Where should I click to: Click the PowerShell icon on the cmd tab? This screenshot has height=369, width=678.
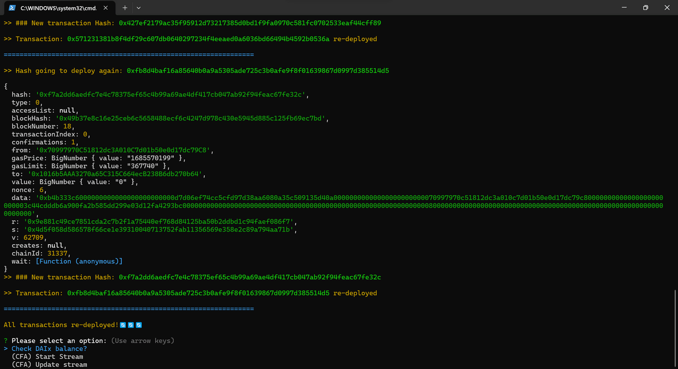[x=12, y=8]
